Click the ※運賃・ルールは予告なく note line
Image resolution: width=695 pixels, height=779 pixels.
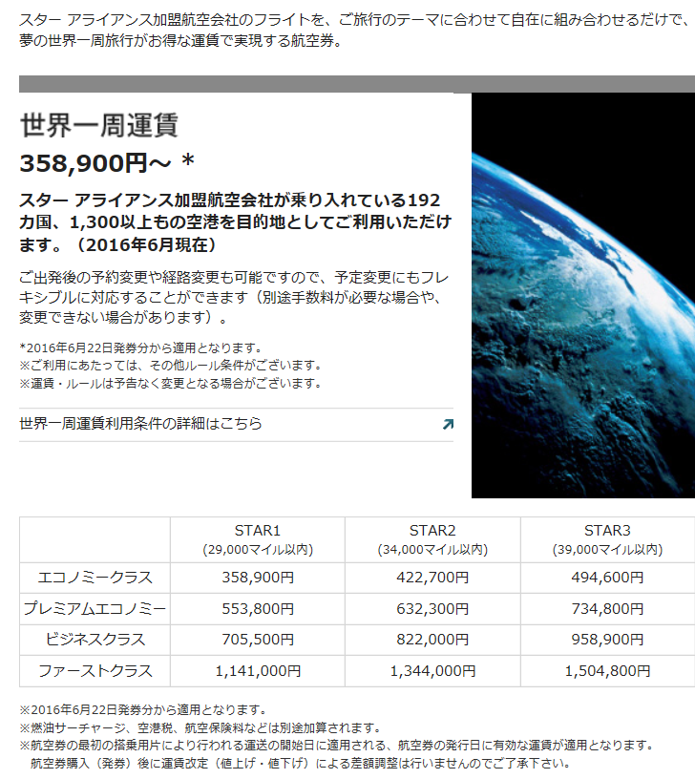pyautogui.click(x=170, y=384)
